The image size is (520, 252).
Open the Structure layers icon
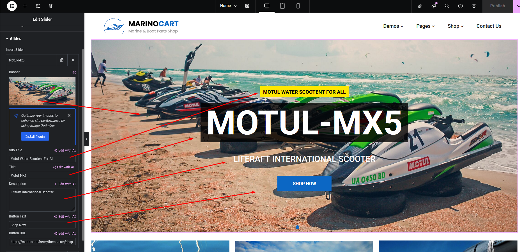coord(51,6)
